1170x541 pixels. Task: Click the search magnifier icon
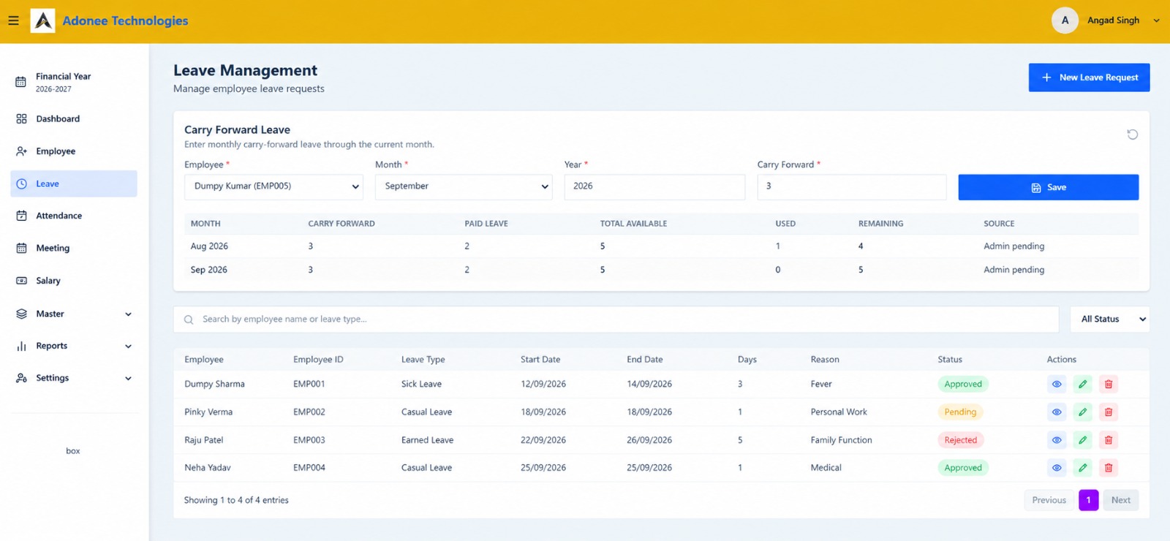coord(189,319)
